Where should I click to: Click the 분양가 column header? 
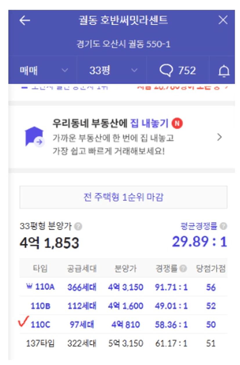[x=126, y=269]
